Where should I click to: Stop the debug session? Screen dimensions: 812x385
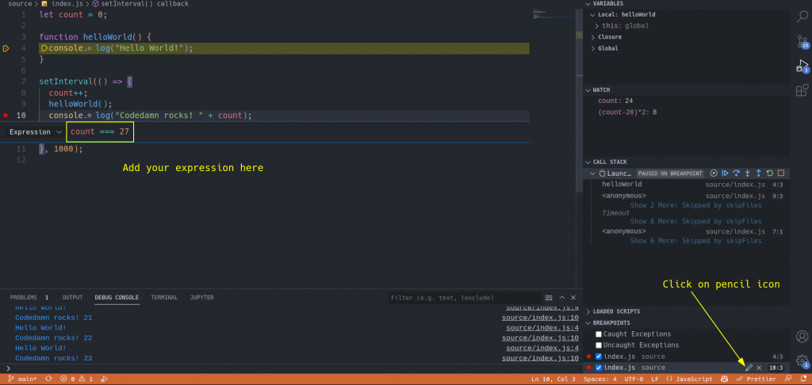(781, 173)
